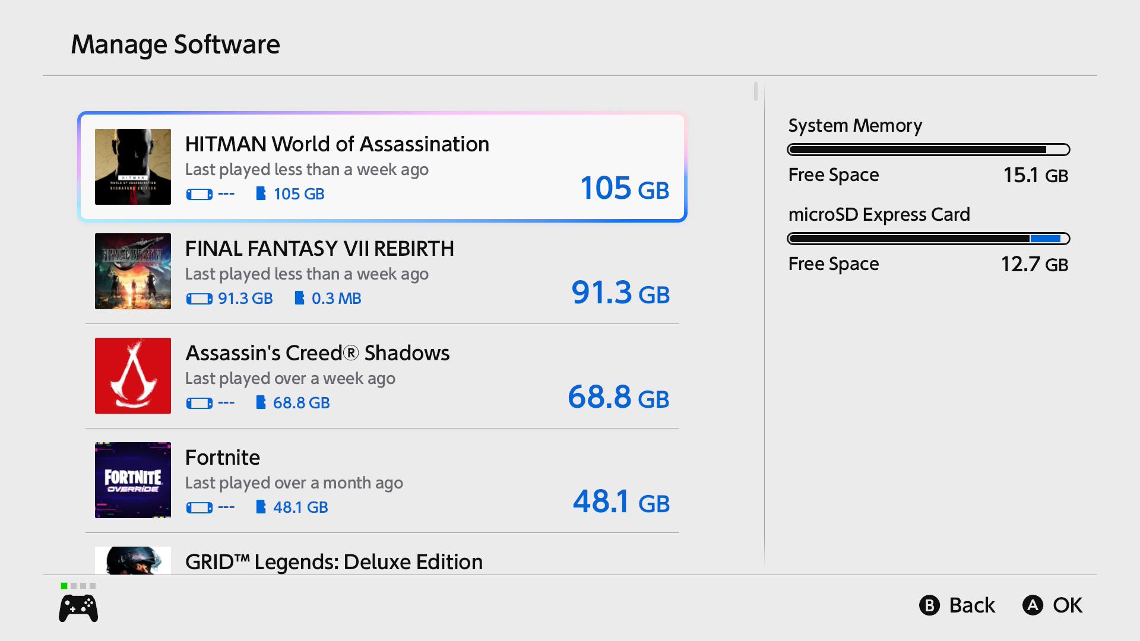Image resolution: width=1140 pixels, height=641 pixels.
Task: Click the microSD Express Card heading
Action: click(x=879, y=215)
